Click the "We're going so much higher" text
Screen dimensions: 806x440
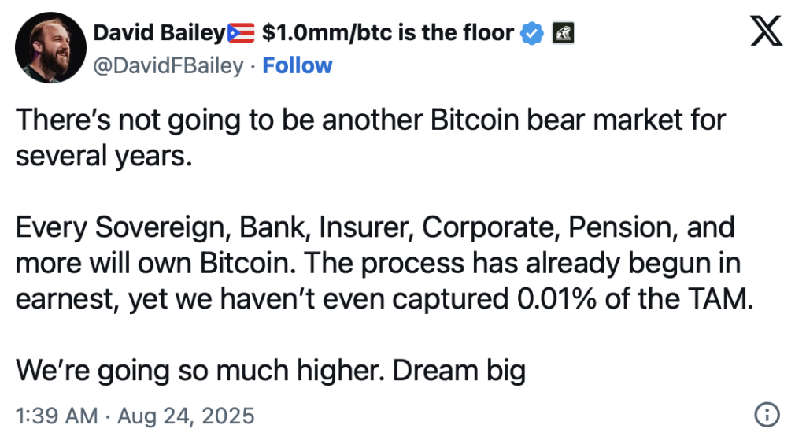pos(201,371)
